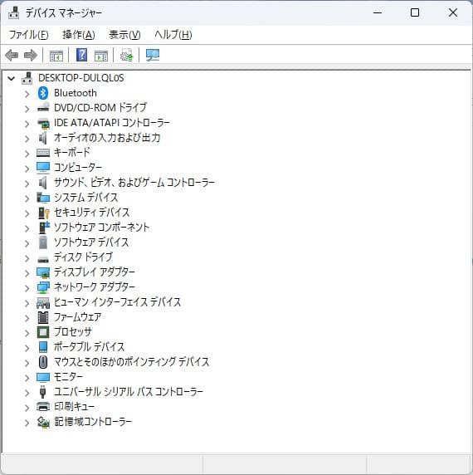Expand the ディスプレイ アダプター chevron

[x=27, y=273]
